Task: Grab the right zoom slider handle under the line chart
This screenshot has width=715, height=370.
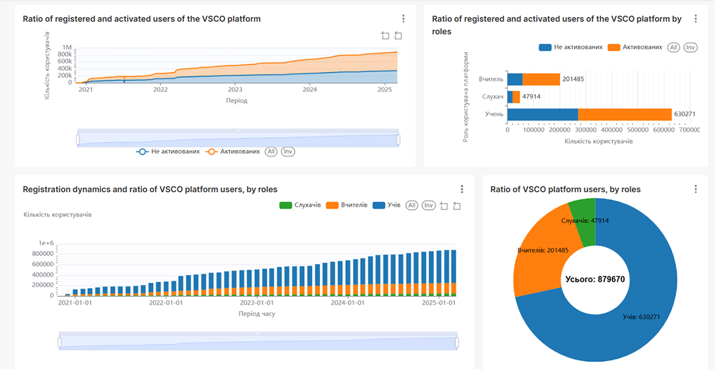Action: 399,139
